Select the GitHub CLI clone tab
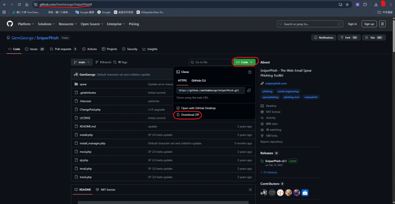Screen dimensions: 395x204 click(x=199, y=81)
